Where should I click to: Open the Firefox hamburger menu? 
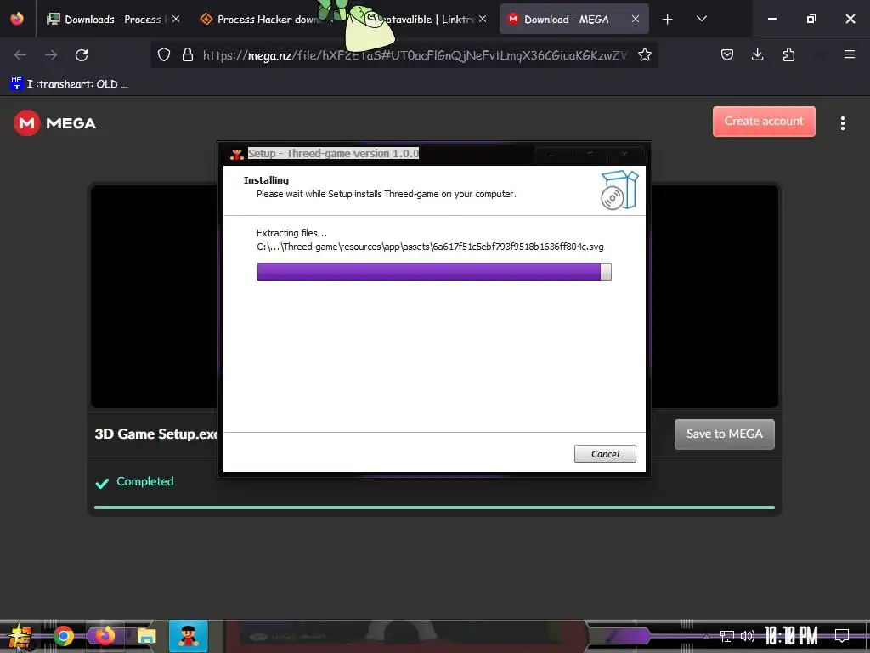[x=850, y=54]
